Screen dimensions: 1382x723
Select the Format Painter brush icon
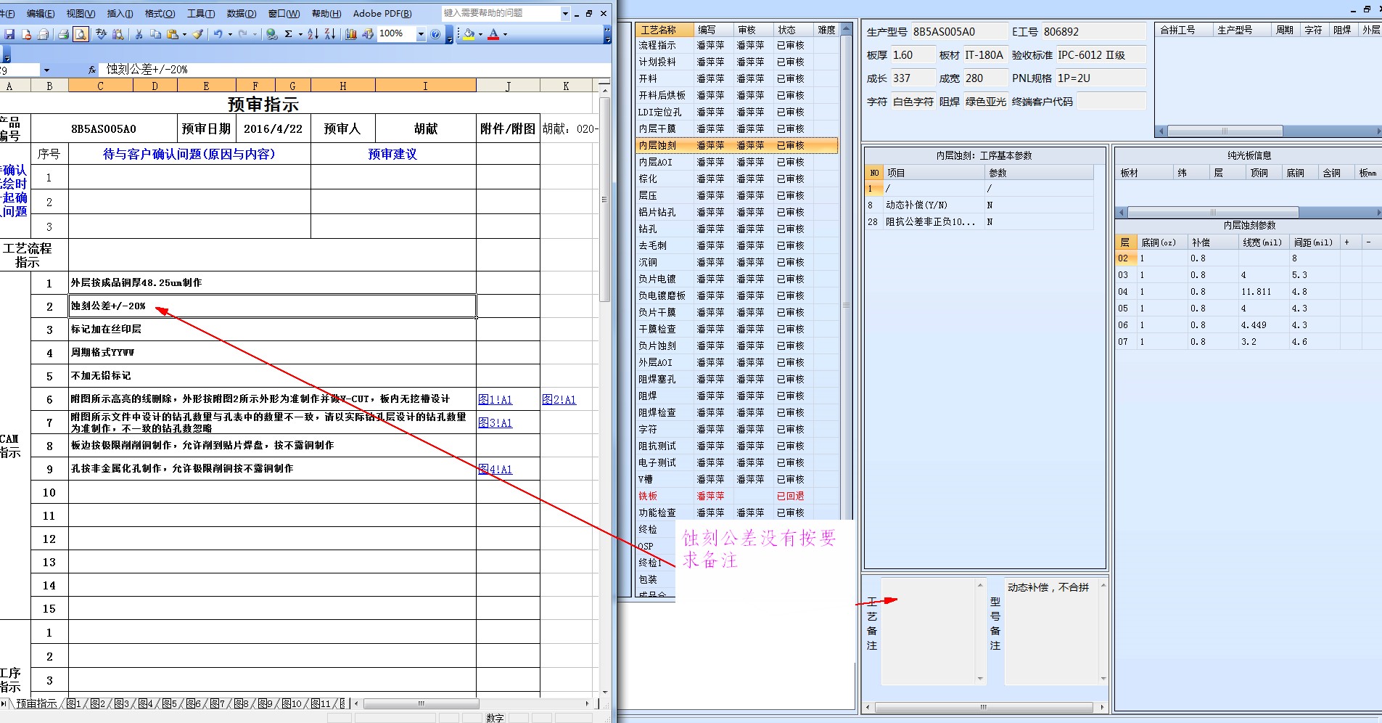(197, 34)
